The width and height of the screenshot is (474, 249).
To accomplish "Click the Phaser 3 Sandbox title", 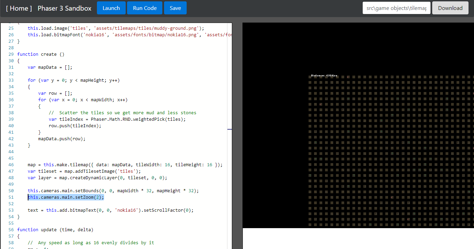I will [x=64, y=8].
